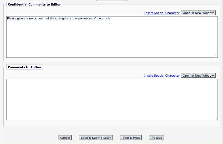
Task: Click Insert Special Character link for author comments
Action: [x=162, y=76]
